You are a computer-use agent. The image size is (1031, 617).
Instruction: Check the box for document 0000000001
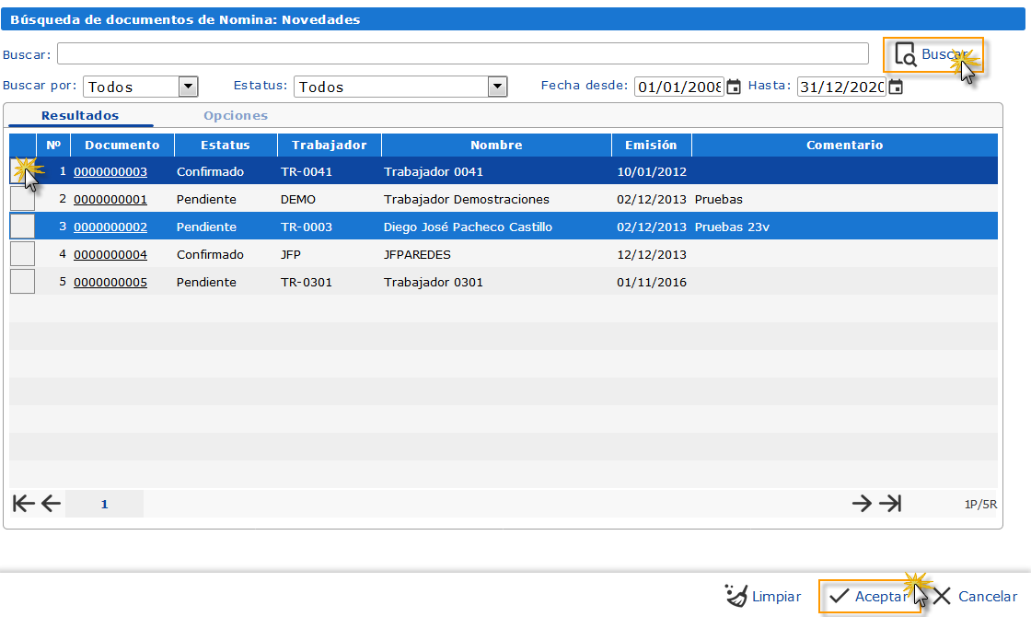22,199
